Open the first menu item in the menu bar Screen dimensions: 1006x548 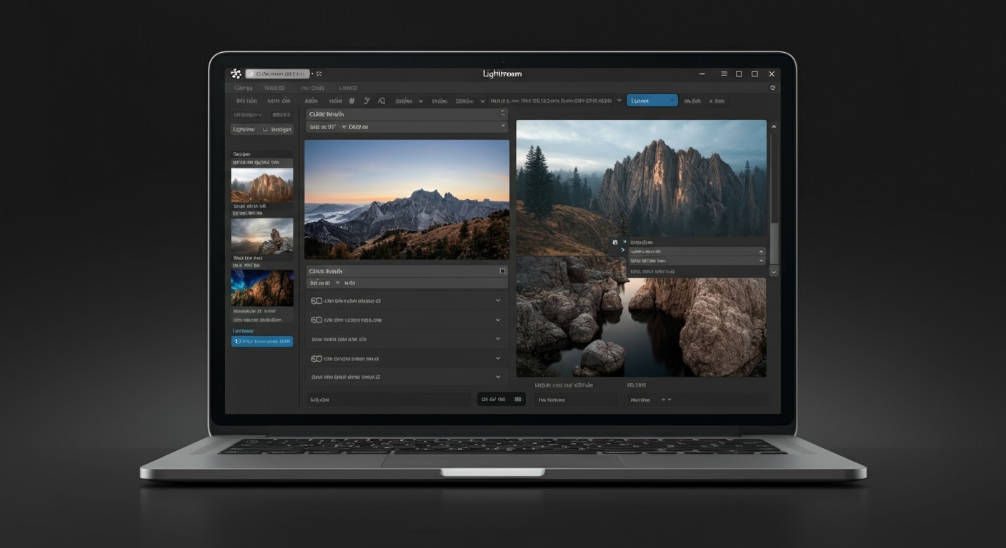pyautogui.click(x=244, y=88)
